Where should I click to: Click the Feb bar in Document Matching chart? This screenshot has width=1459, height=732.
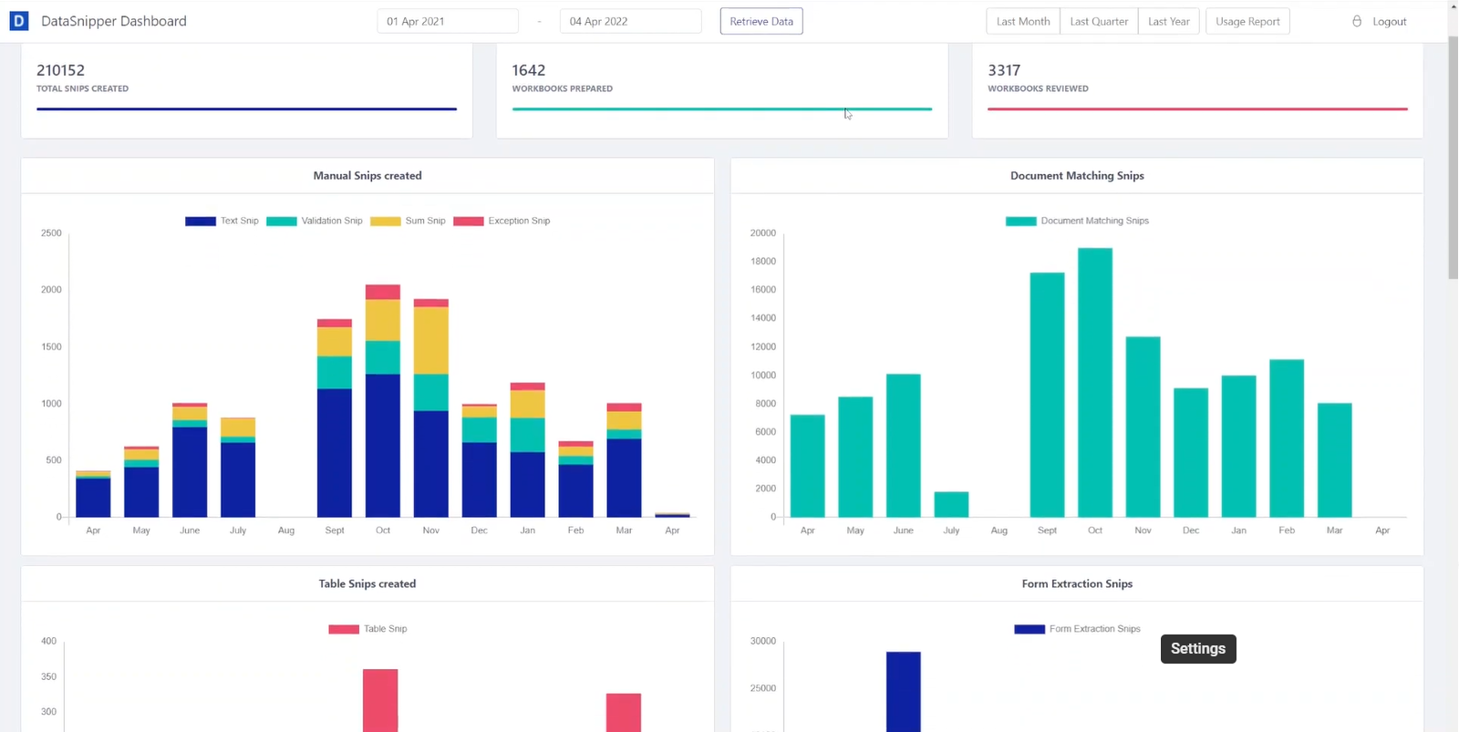(1287, 438)
